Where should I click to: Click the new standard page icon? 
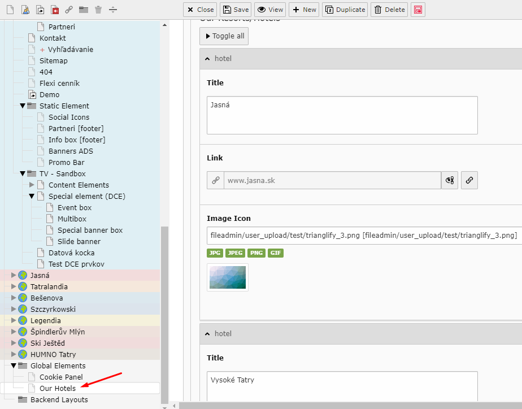point(9,10)
